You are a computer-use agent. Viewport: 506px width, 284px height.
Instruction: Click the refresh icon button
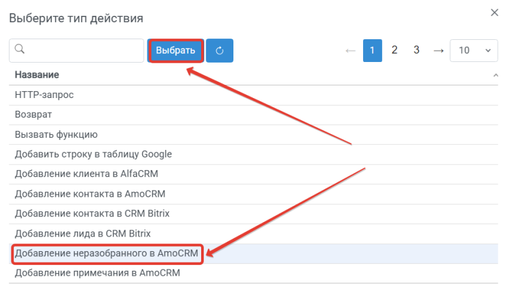(219, 51)
